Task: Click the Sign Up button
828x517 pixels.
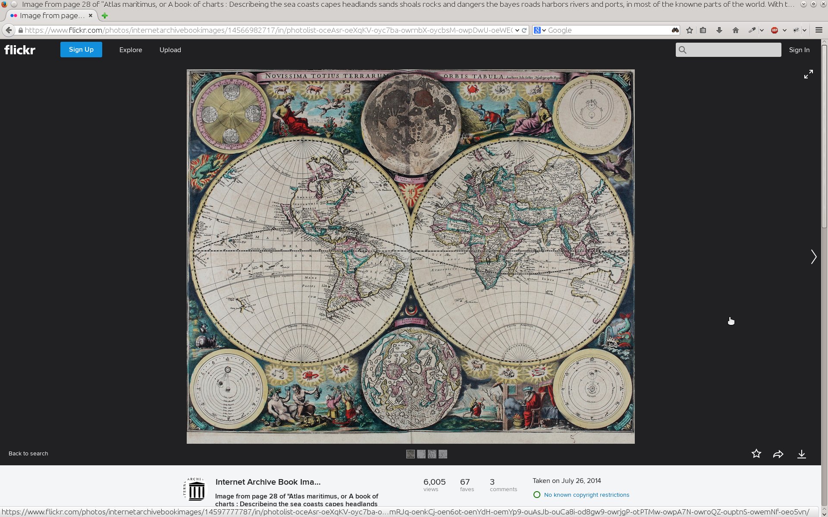Action: tap(81, 50)
